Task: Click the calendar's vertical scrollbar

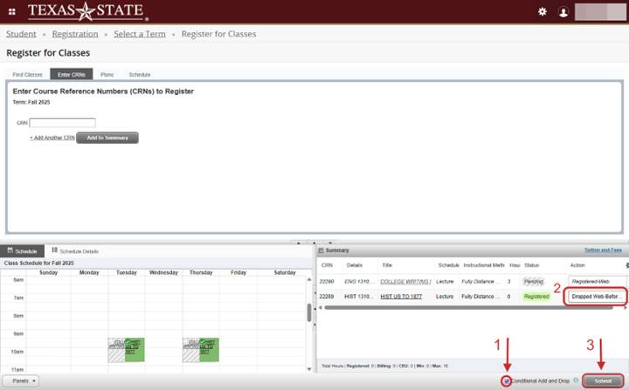Action: coord(307,312)
